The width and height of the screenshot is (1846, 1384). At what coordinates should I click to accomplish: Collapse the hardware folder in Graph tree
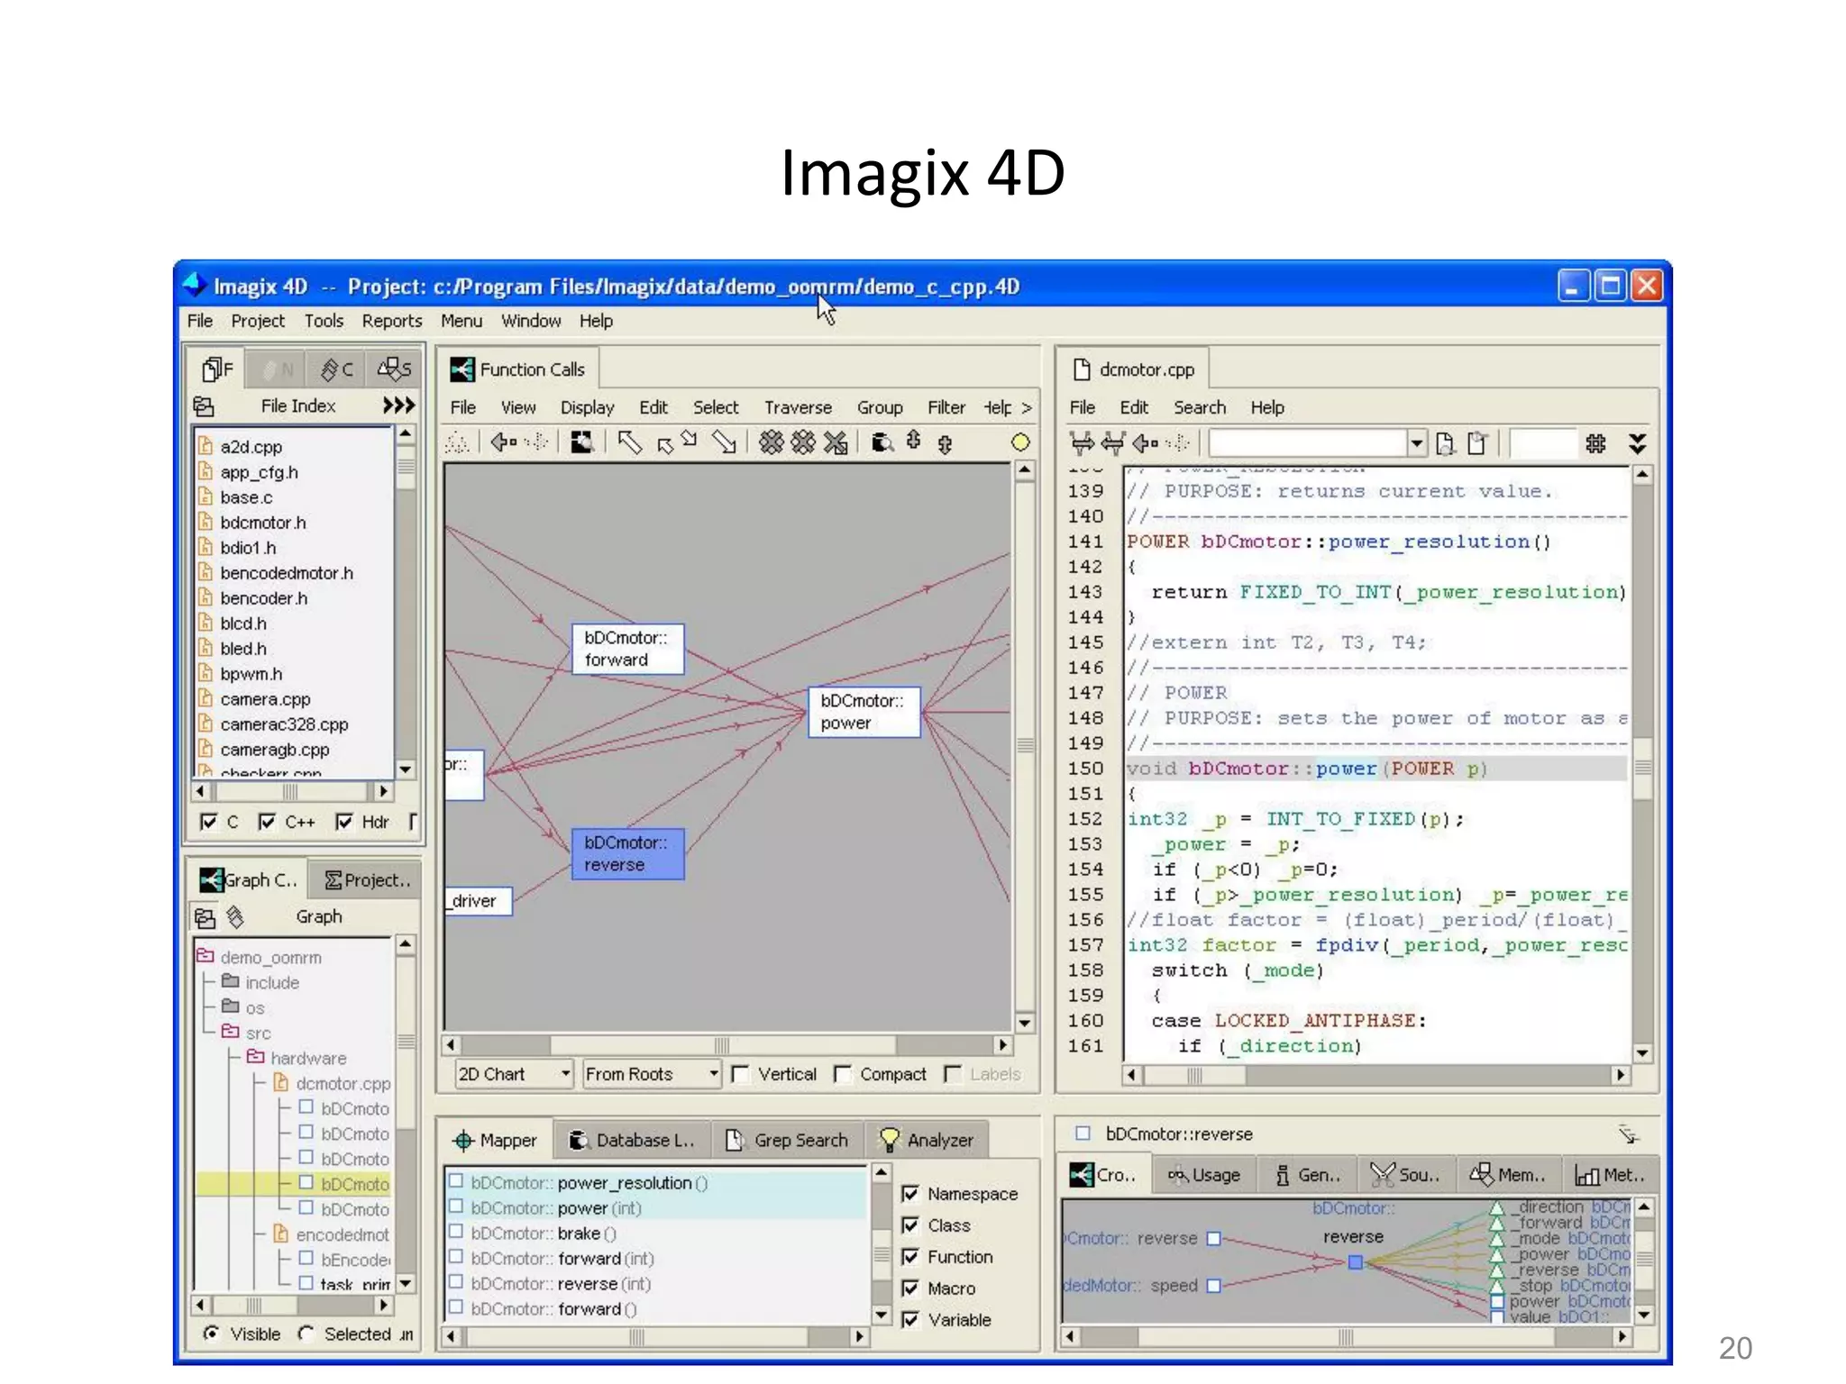pyautogui.click(x=255, y=1057)
